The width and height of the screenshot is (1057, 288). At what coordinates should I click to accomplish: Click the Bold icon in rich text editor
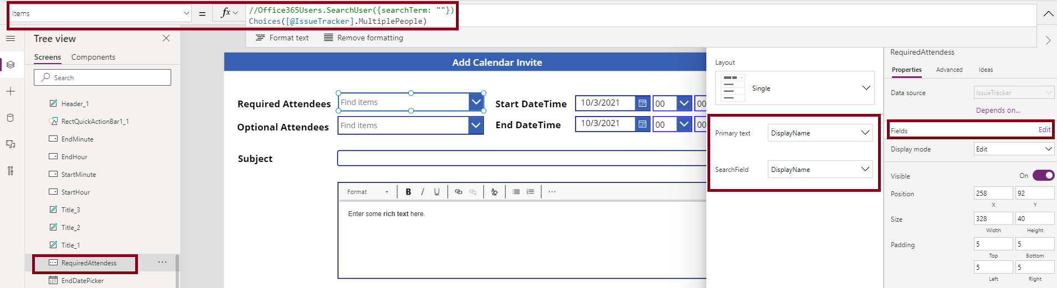[408, 192]
